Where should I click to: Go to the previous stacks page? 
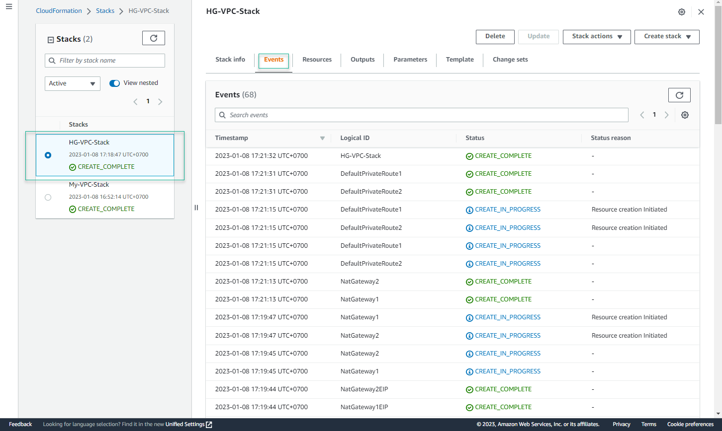[x=135, y=101]
